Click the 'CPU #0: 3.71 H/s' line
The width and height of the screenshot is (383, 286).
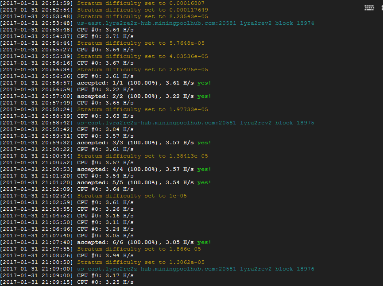[x=67, y=36]
